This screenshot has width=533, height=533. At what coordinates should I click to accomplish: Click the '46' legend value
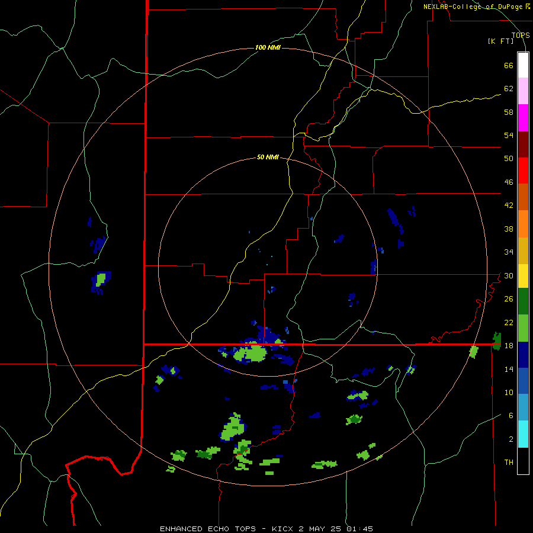[x=509, y=182]
